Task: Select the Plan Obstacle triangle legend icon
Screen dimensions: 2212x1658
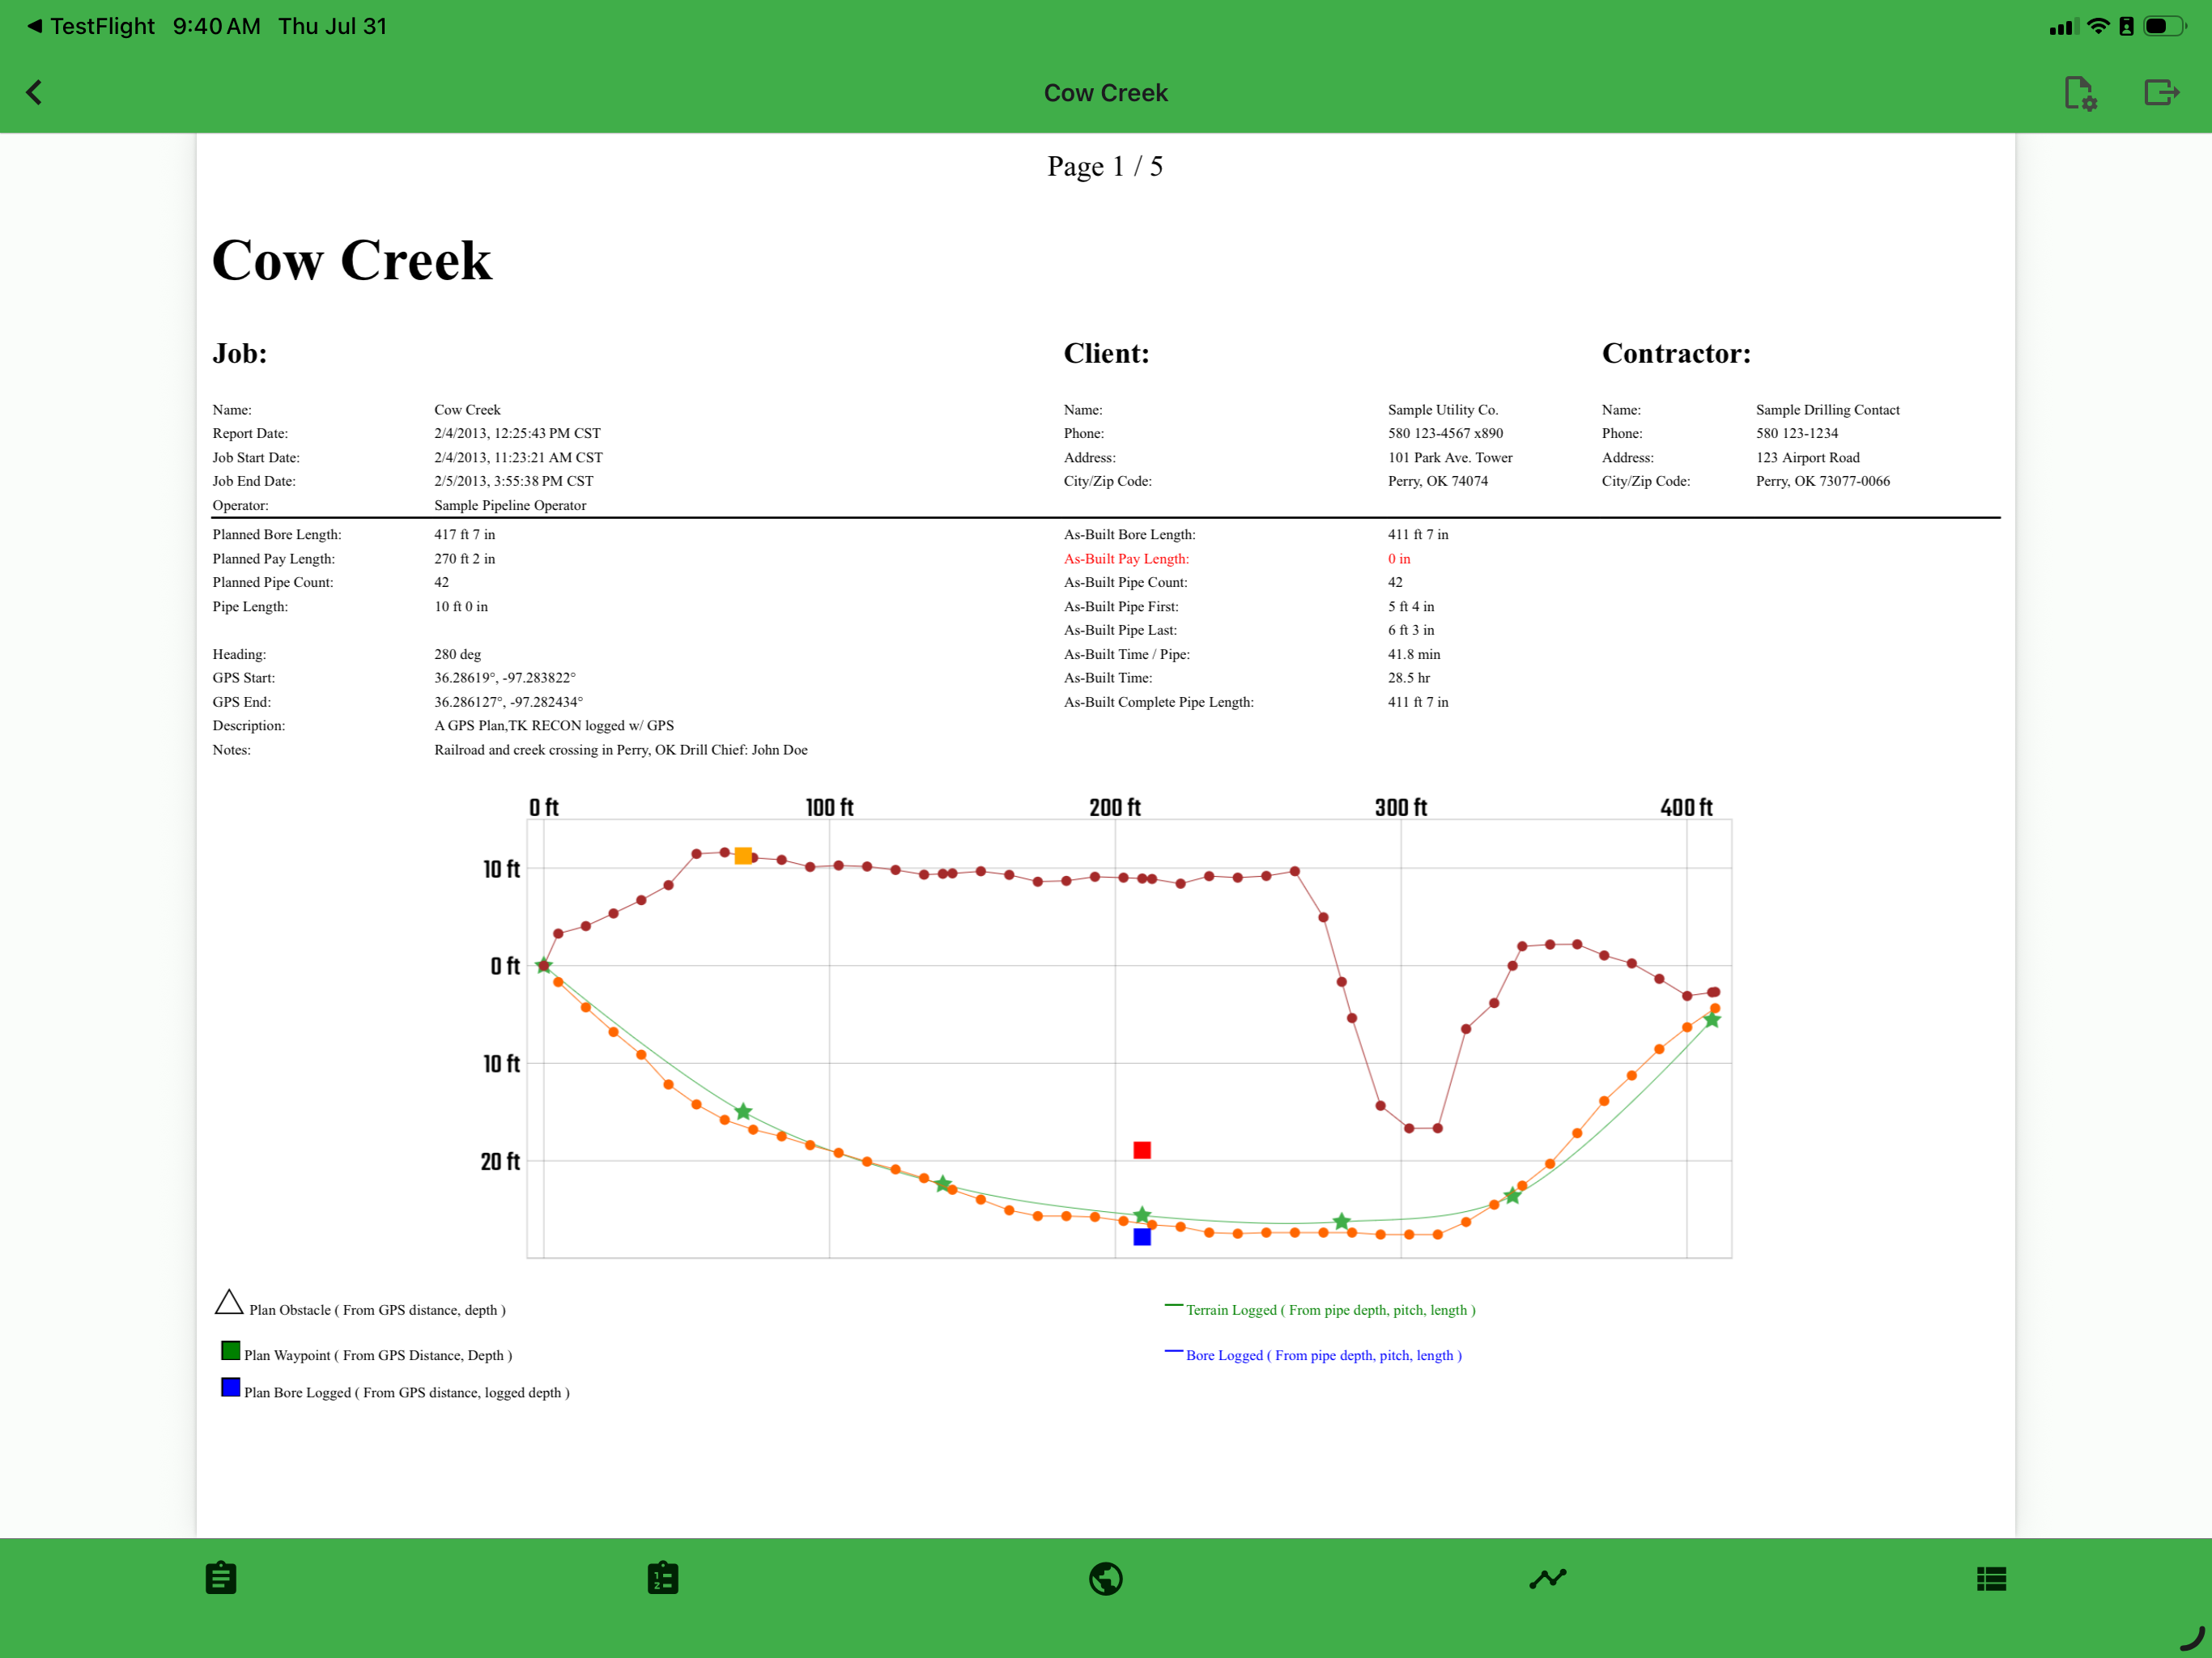Action: click(x=229, y=1301)
